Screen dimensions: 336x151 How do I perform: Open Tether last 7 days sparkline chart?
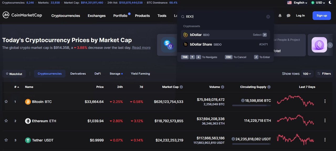(x=295, y=139)
